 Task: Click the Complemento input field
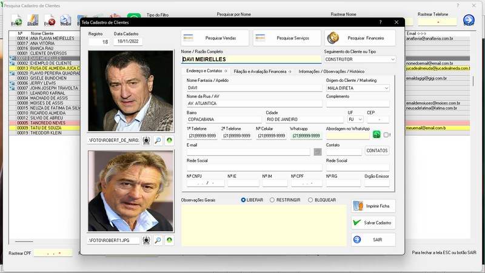(x=358, y=103)
